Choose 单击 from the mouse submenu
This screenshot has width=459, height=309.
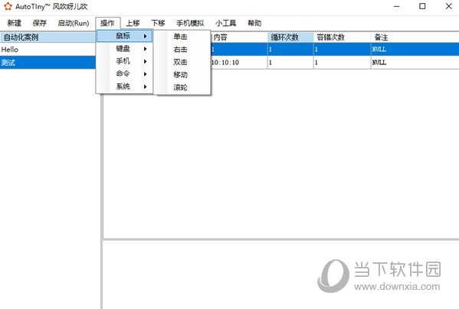click(x=180, y=37)
